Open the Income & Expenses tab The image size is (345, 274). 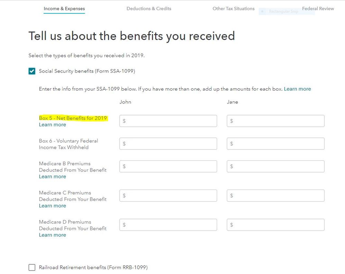tap(64, 9)
